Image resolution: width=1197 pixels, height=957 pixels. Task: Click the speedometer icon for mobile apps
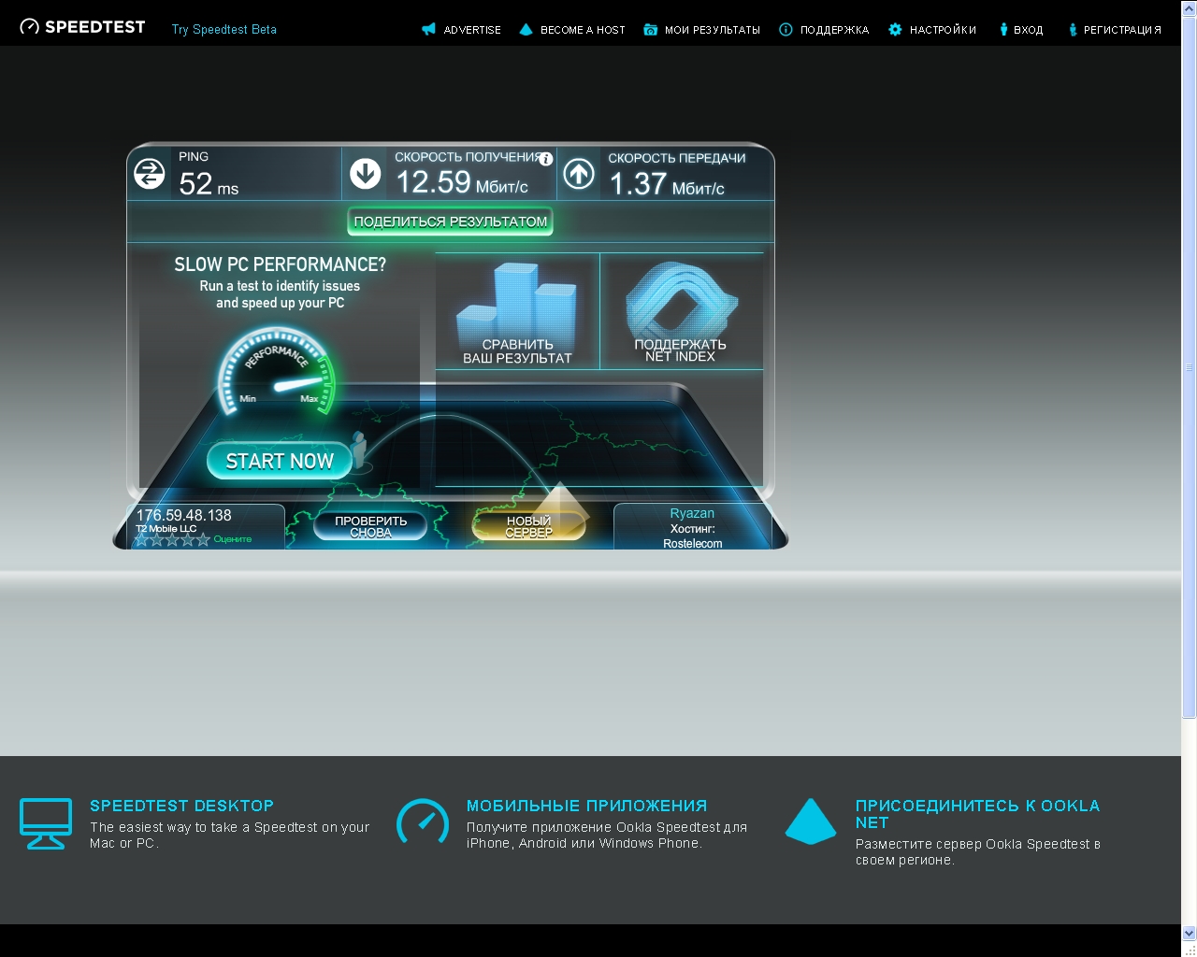[423, 821]
